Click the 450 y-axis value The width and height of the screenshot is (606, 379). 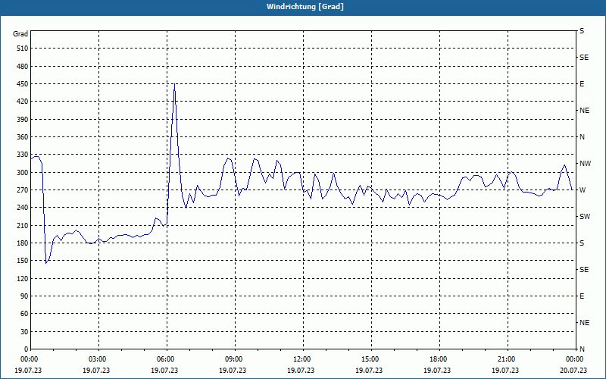[23, 84]
